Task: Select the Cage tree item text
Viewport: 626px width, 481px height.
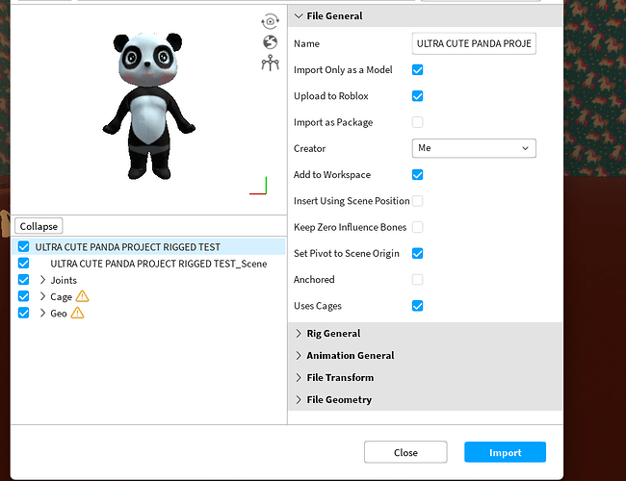Action: (x=61, y=297)
